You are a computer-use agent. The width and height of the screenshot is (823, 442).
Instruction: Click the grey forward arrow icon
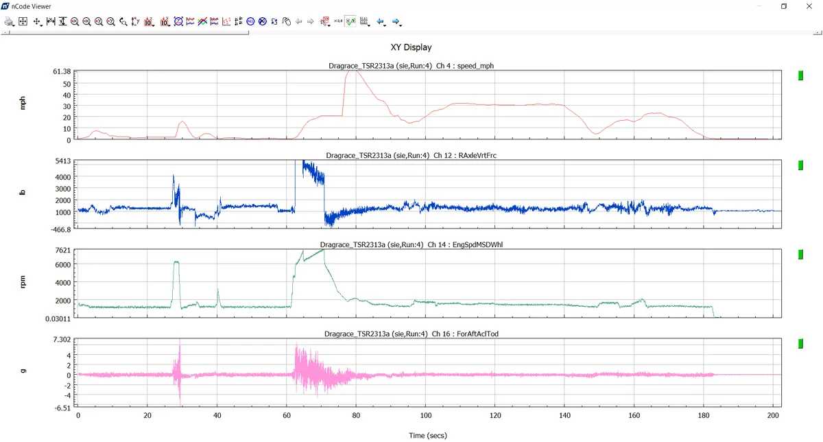tap(311, 21)
